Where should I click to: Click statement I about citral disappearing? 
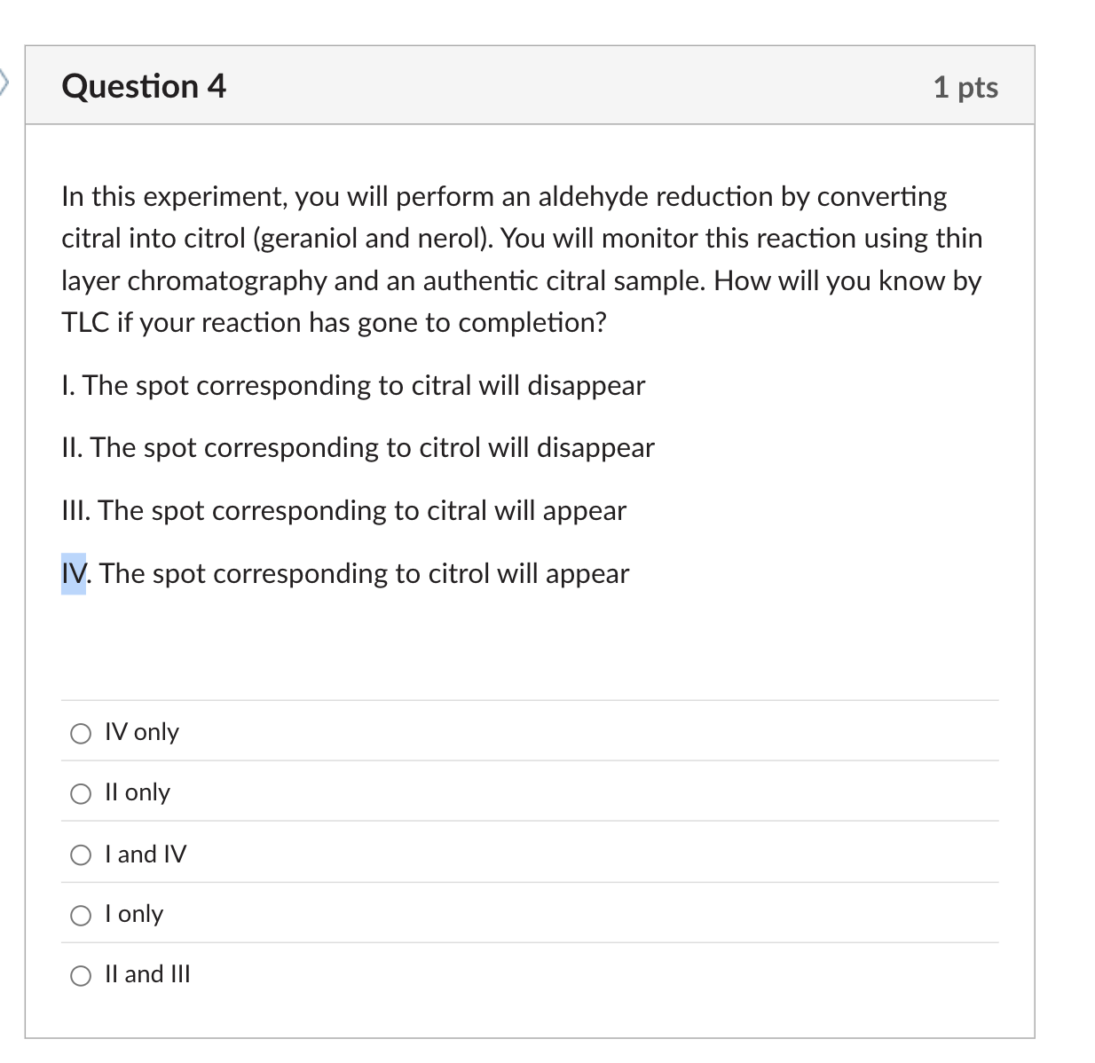click(x=352, y=386)
